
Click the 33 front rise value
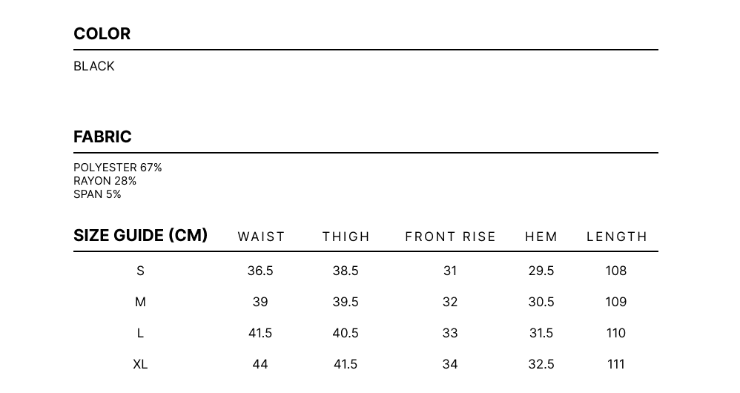click(x=450, y=333)
